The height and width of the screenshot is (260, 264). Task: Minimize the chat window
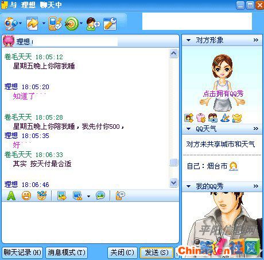coord(240,5)
